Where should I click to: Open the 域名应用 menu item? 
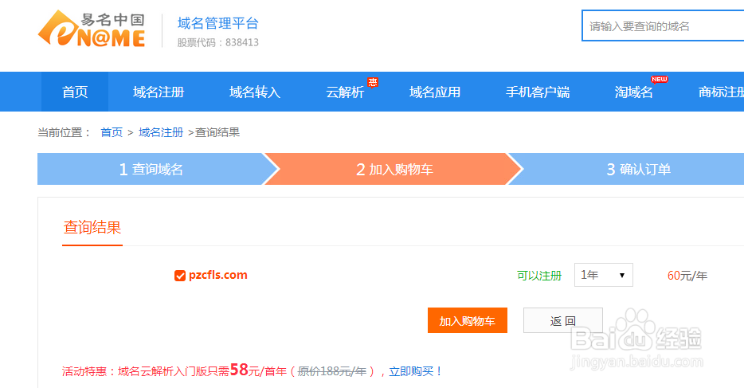(x=435, y=92)
